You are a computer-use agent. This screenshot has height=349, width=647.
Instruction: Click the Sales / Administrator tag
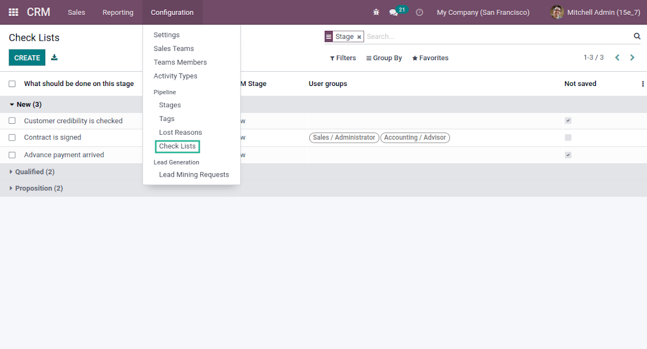click(344, 138)
